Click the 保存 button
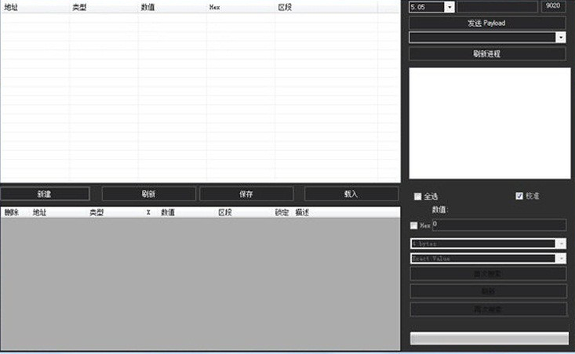 (246, 194)
